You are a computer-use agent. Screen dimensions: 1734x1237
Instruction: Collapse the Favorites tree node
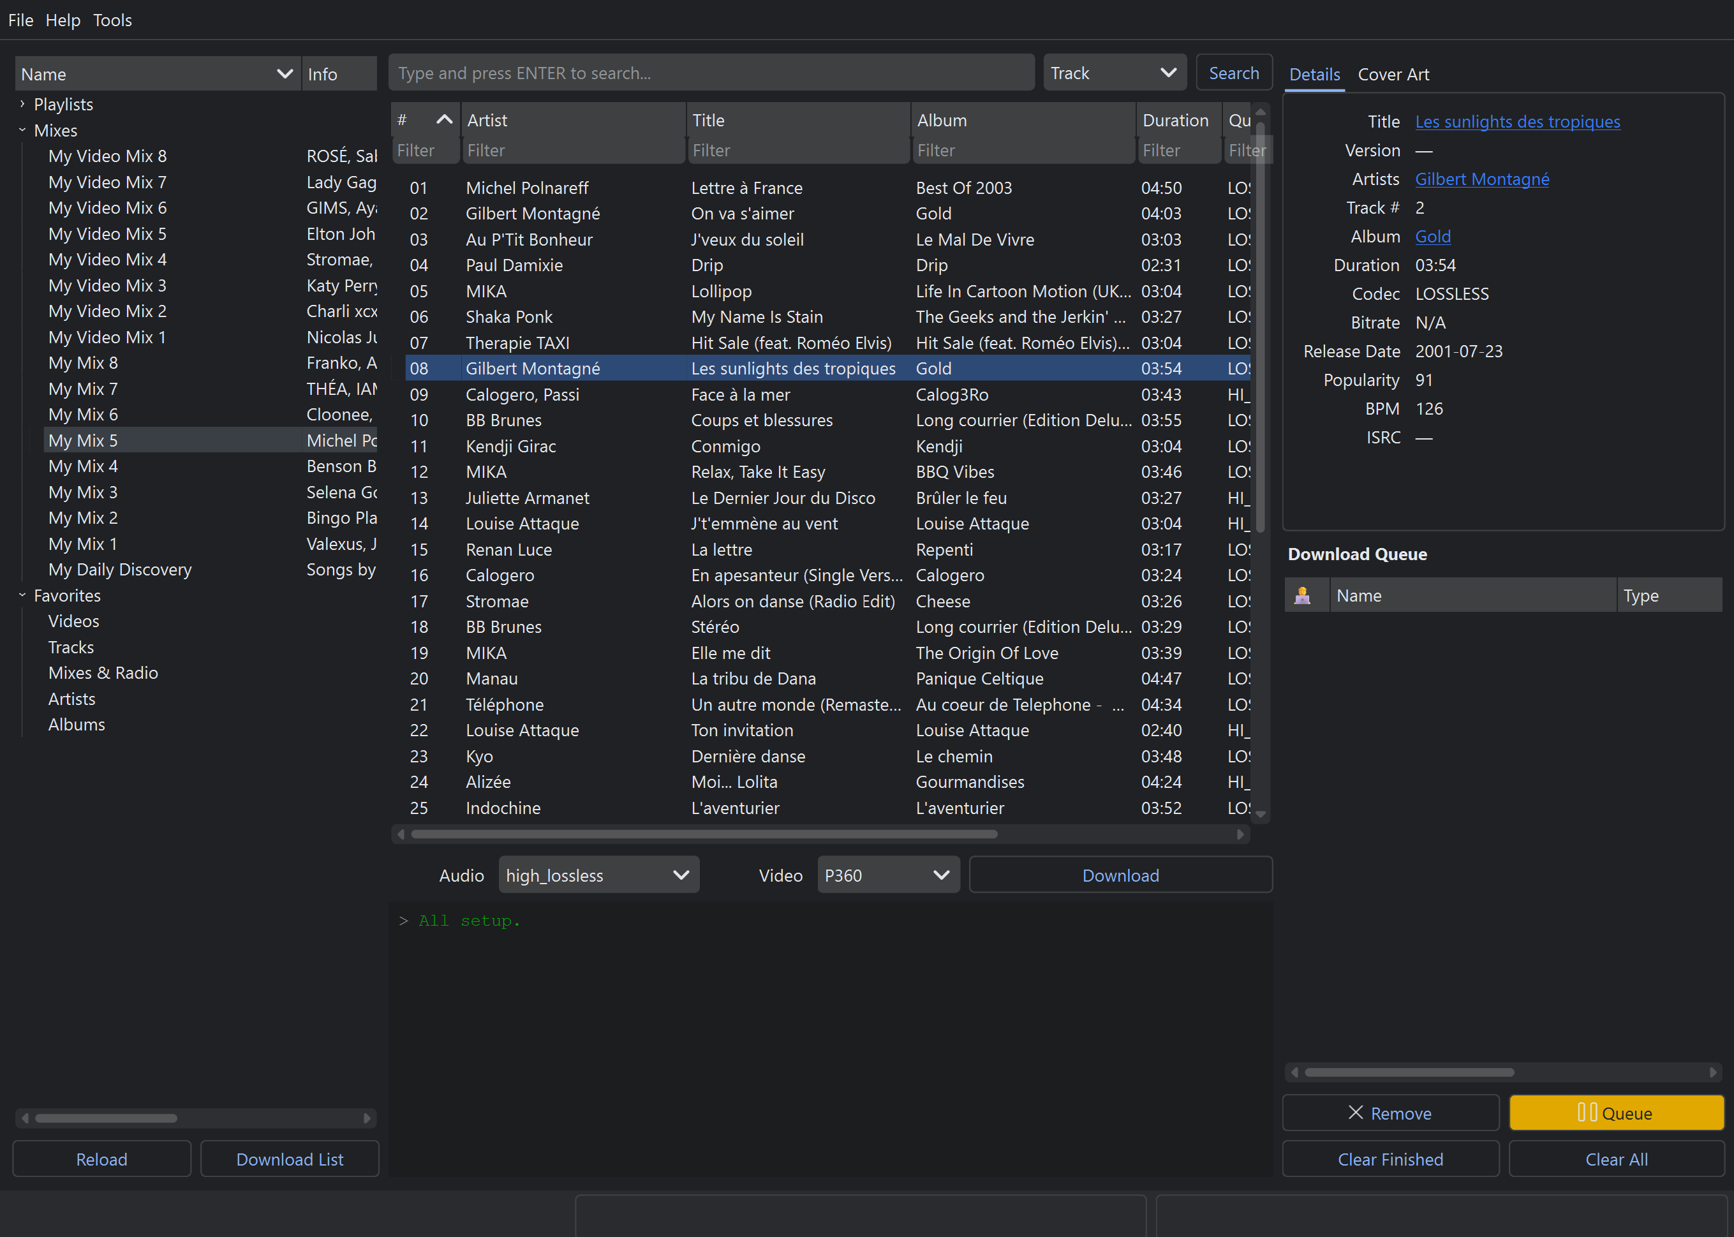(22, 595)
